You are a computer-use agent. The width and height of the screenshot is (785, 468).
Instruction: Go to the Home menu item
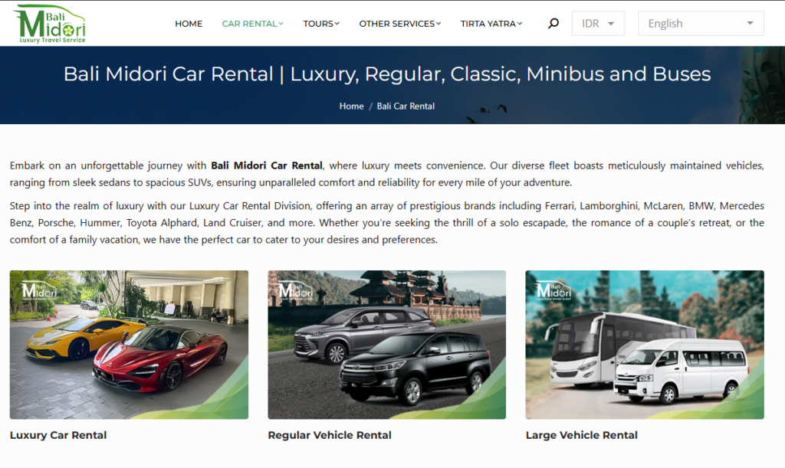(x=189, y=24)
